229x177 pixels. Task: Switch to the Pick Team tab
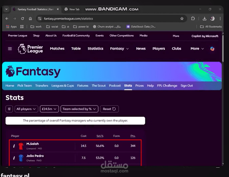tap(24, 86)
